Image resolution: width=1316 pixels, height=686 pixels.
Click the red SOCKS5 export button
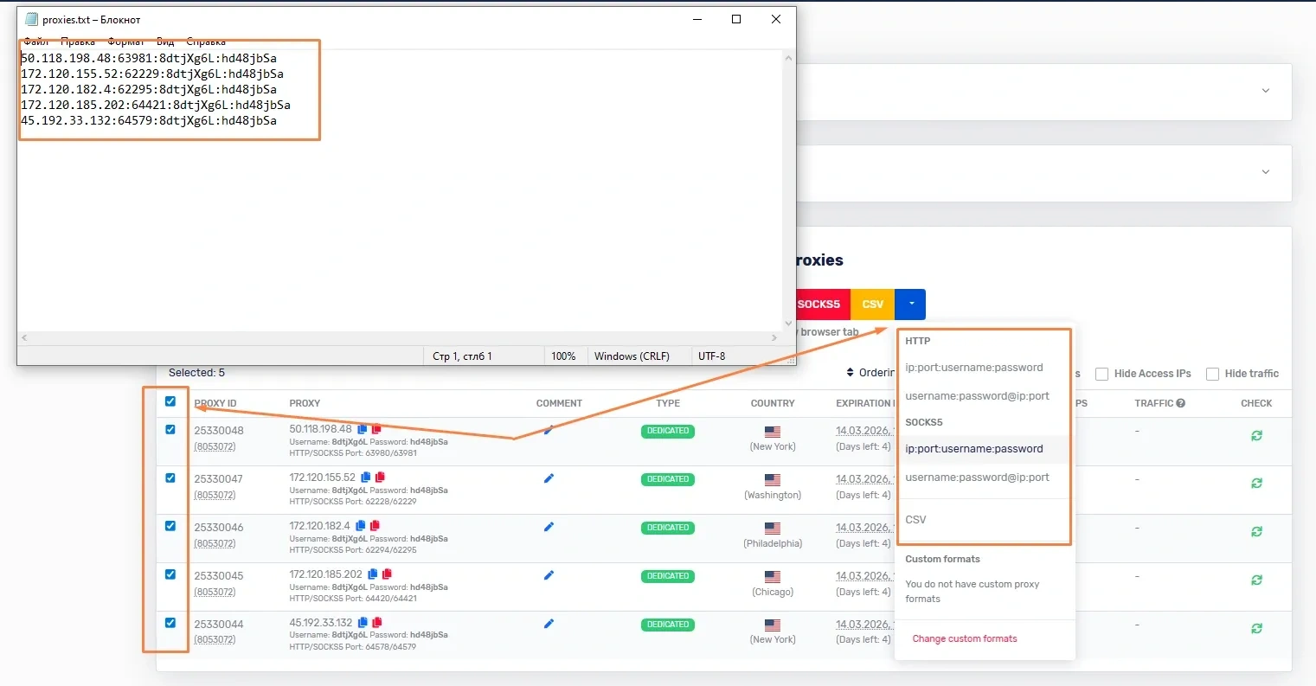[818, 305]
